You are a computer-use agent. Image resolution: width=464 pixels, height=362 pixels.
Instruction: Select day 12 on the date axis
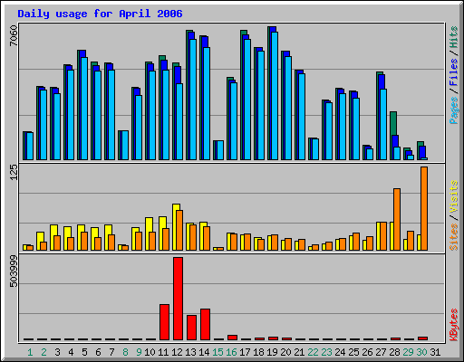(x=177, y=352)
